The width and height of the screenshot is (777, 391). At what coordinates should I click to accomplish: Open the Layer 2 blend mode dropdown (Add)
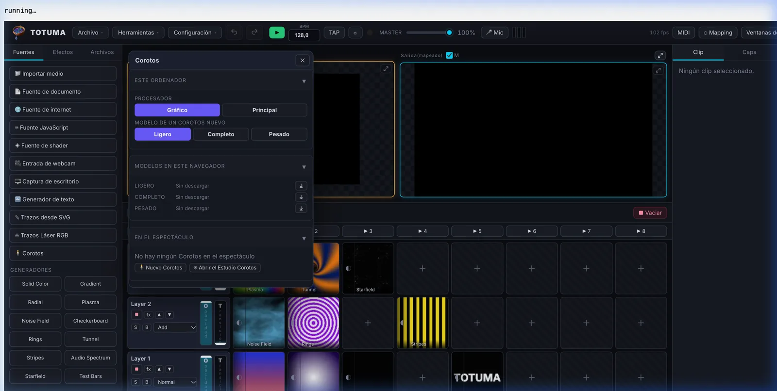[x=176, y=327]
